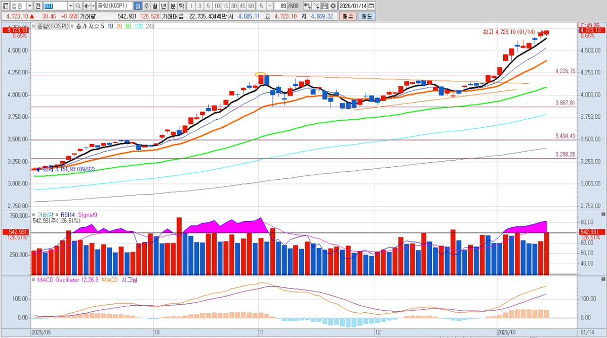The image size is (607, 338).
Task: Choose the 10 interval button
Action: click(217, 6)
